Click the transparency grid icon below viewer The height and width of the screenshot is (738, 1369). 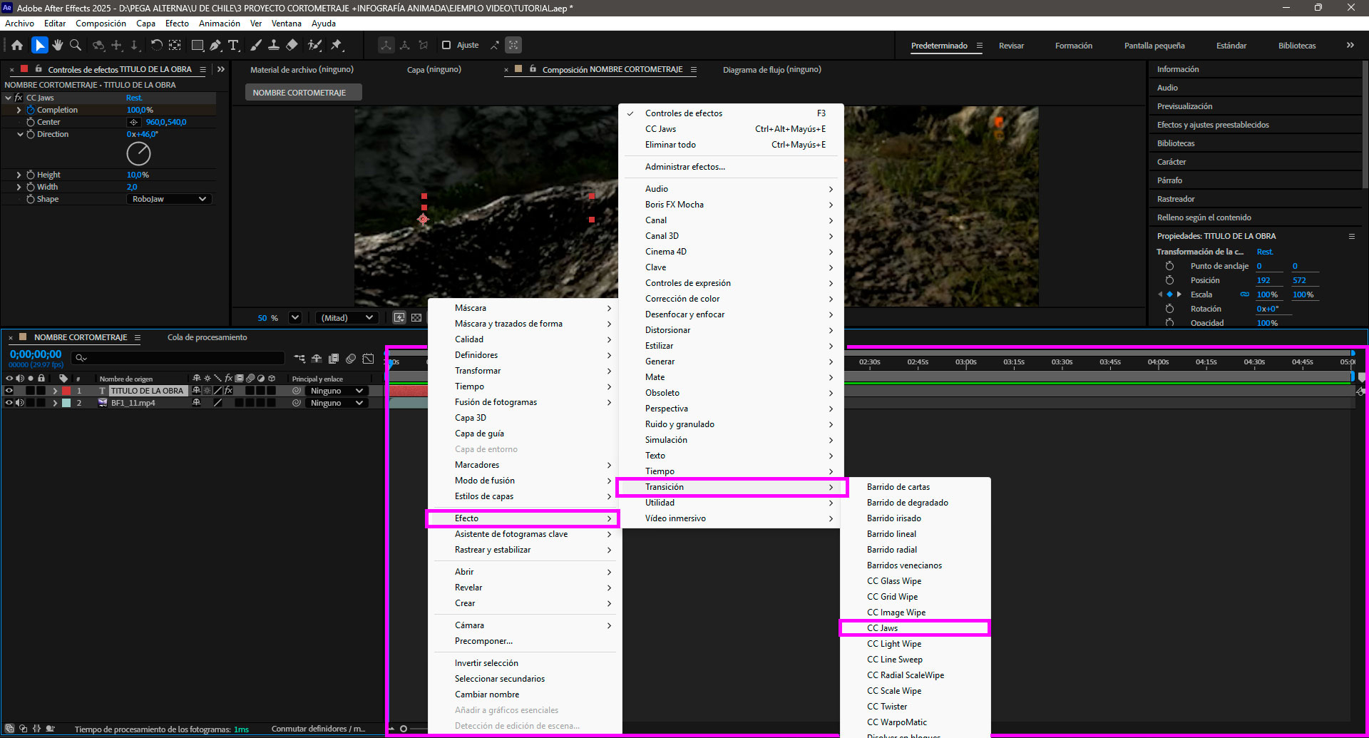coord(416,318)
